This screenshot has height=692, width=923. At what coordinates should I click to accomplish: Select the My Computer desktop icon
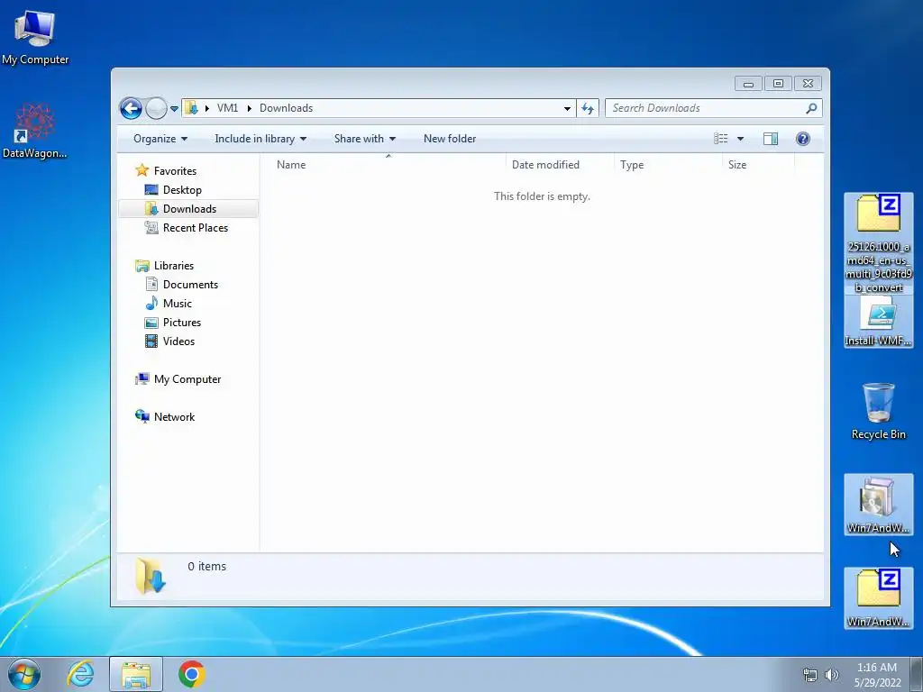35,37
